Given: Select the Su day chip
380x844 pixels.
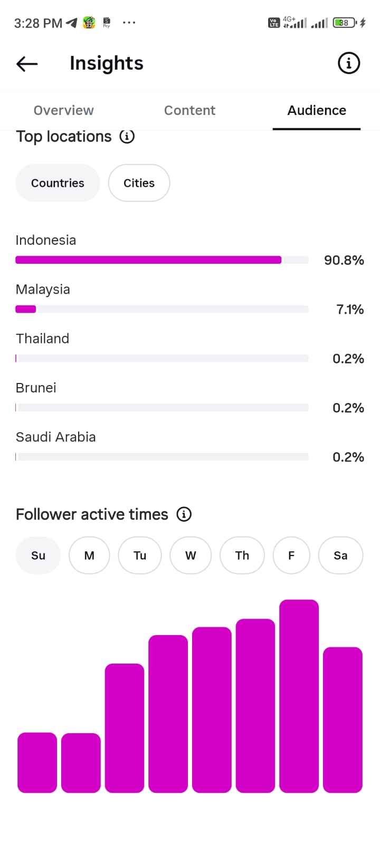Looking at the screenshot, I should (x=38, y=555).
